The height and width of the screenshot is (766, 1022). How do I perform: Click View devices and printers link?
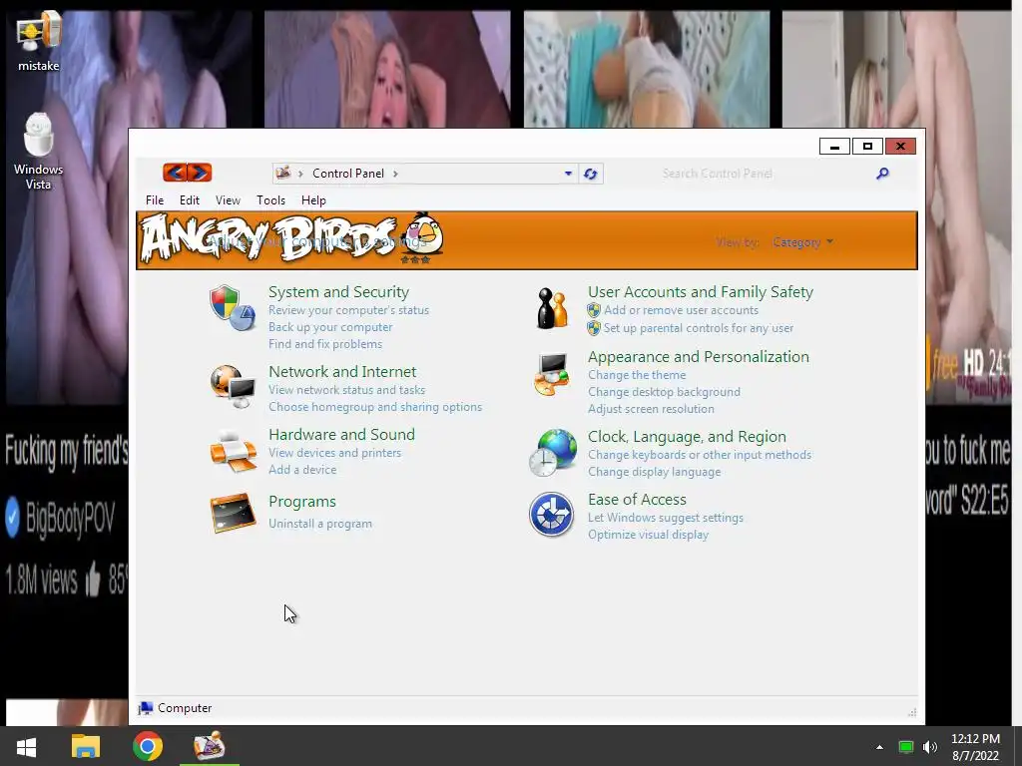[335, 453]
